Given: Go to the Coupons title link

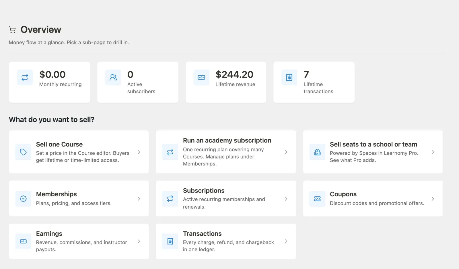Looking at the screenshot, I should 343,194.
